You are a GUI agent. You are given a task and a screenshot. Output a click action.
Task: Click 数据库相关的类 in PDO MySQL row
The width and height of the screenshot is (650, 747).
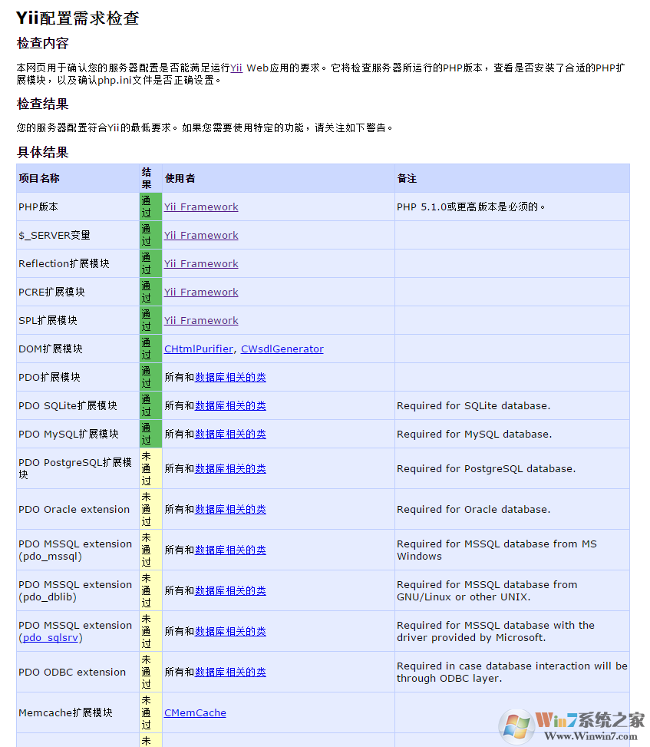(229, 434)
